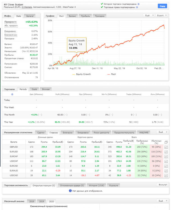
Task: Open the Фильтр dropdown in Торговая активность
Action: [x=162, y=185]
